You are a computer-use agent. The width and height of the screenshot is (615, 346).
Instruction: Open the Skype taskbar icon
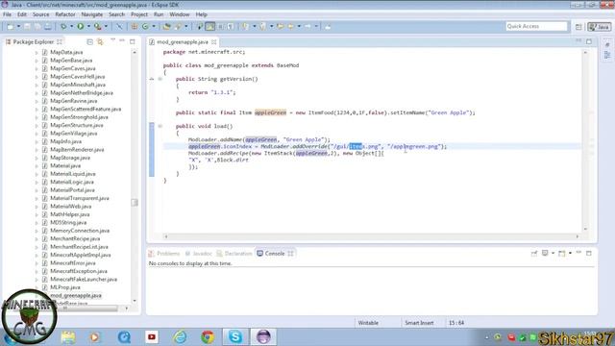[x=235, y=337]
